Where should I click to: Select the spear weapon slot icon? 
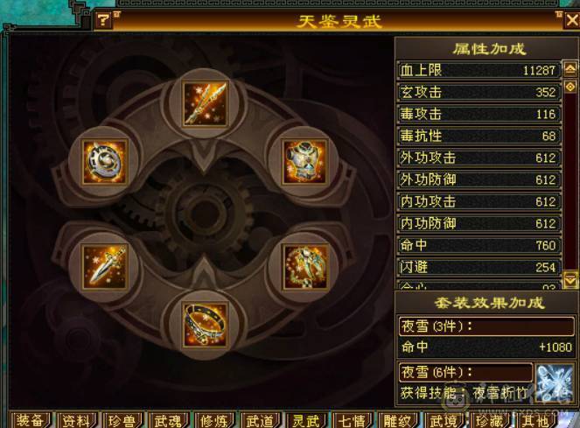coord(205,104)
